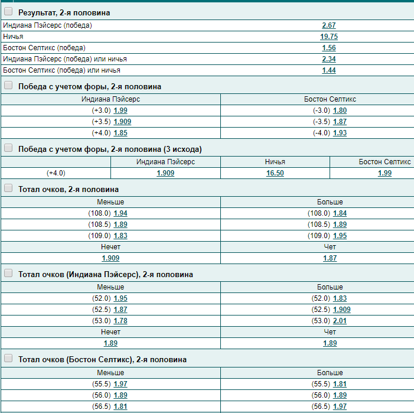Click odds 2.67 for Индиана Пэйсерс победа
This screenshot has height=413, width=414.
[x=329, y=25]
